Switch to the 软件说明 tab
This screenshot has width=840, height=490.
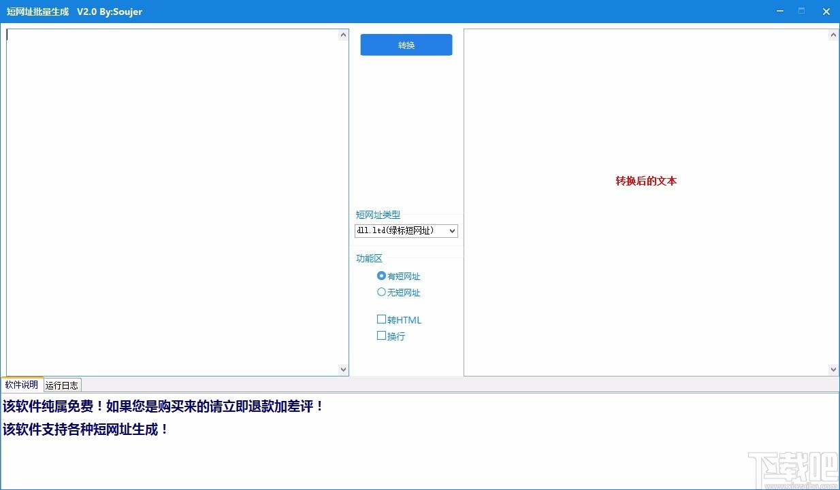pos(22,385)
